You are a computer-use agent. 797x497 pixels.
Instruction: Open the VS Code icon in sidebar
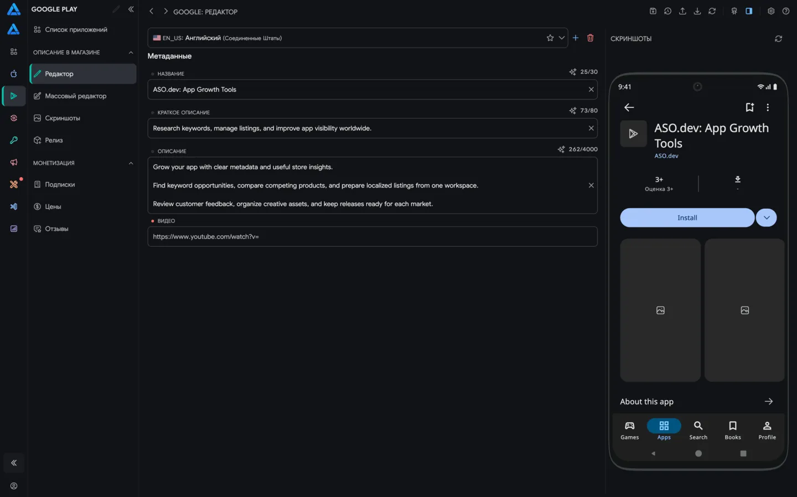click(x=14, y=206)
